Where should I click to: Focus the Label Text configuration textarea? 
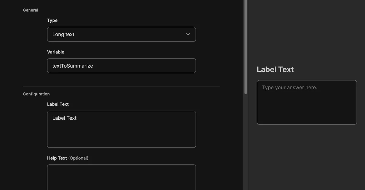(x=121, y=133)
